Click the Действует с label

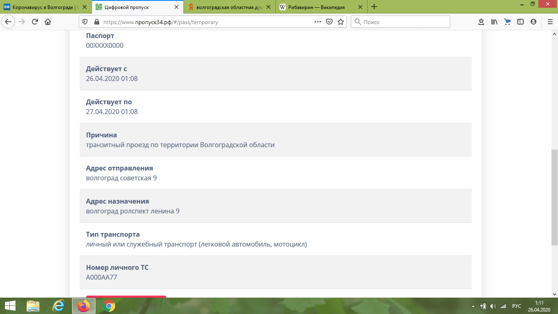(107, 69)
